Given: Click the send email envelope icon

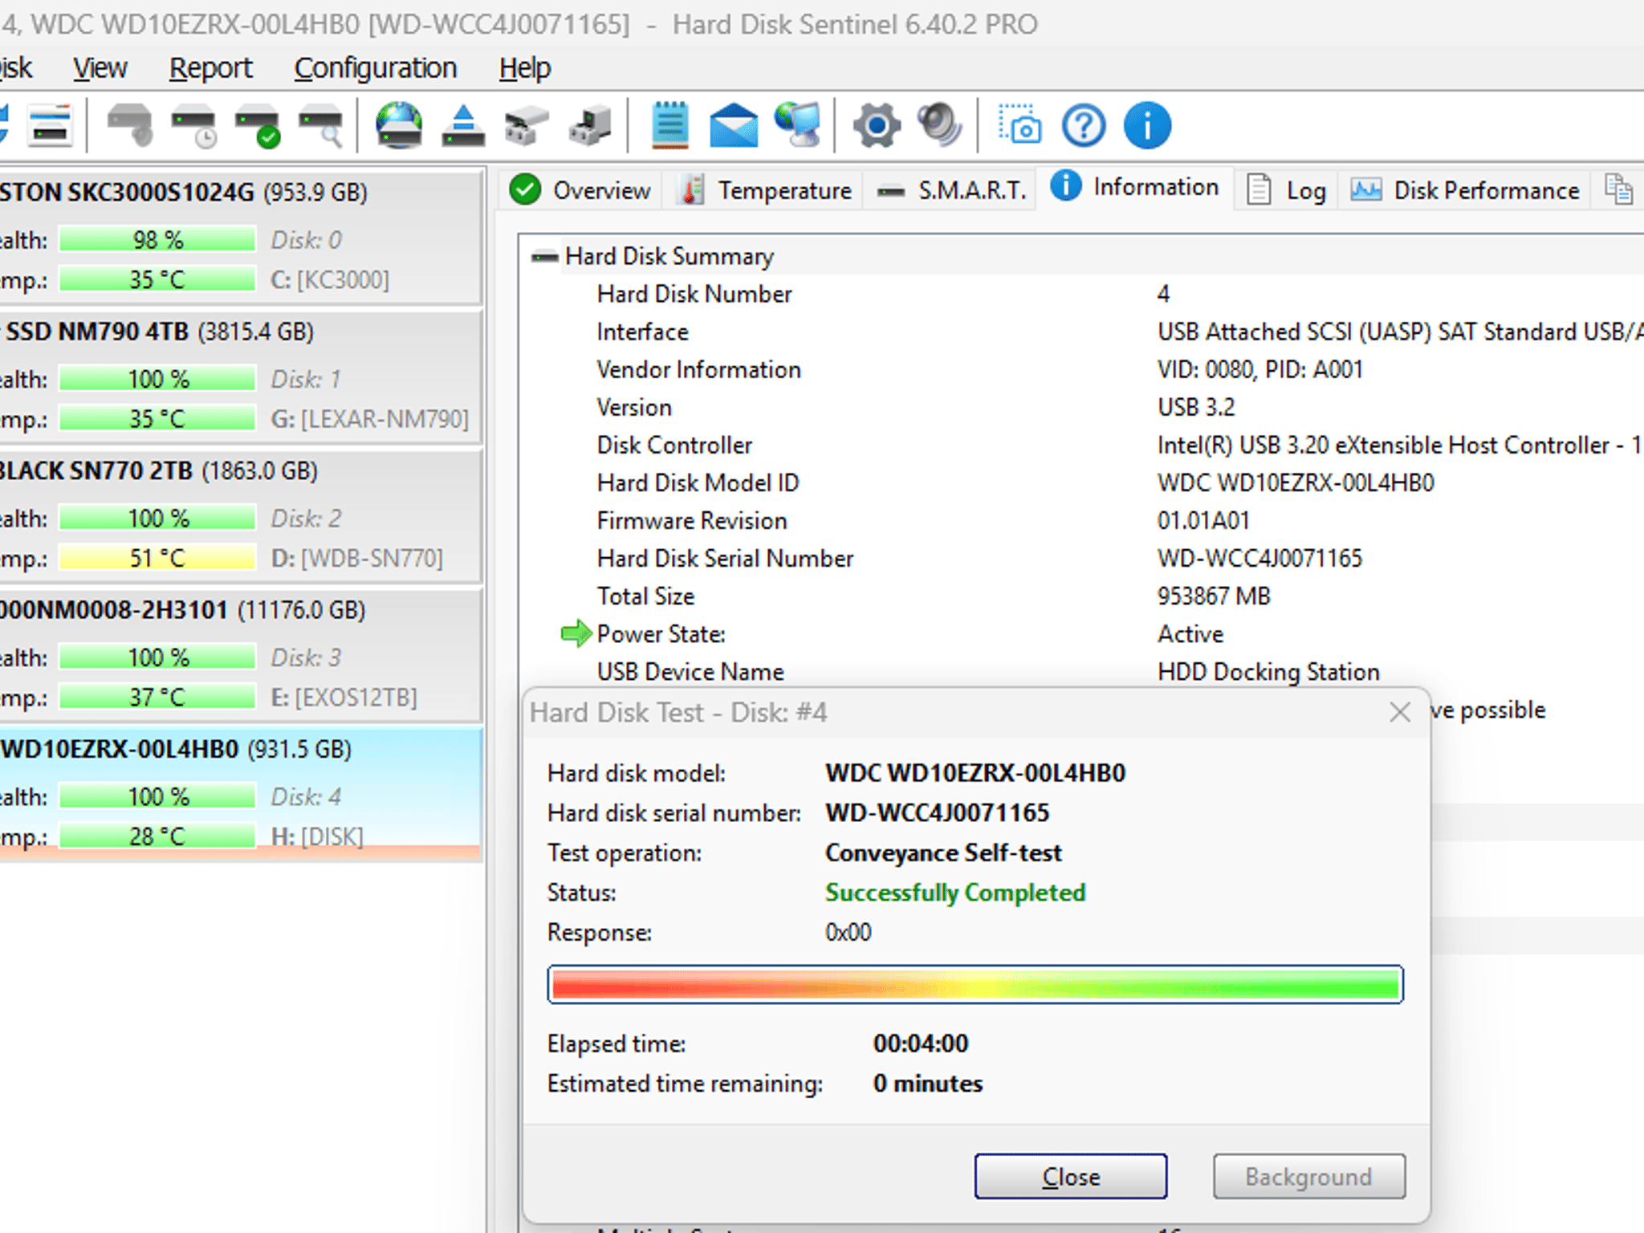Looking at the screenshot, I should [734, 126].
